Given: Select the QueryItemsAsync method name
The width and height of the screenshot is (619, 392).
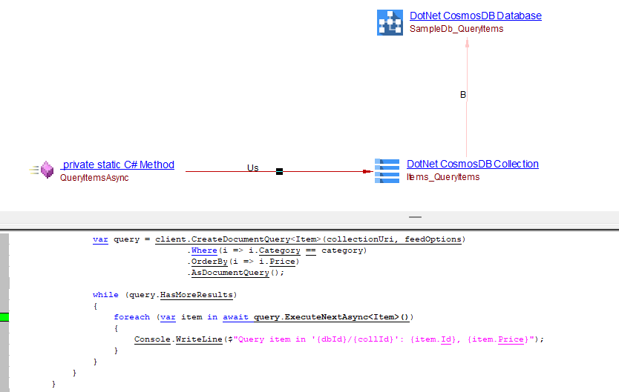Looking at the screenshot, I should pyautogui.click(x=94, y=178).
